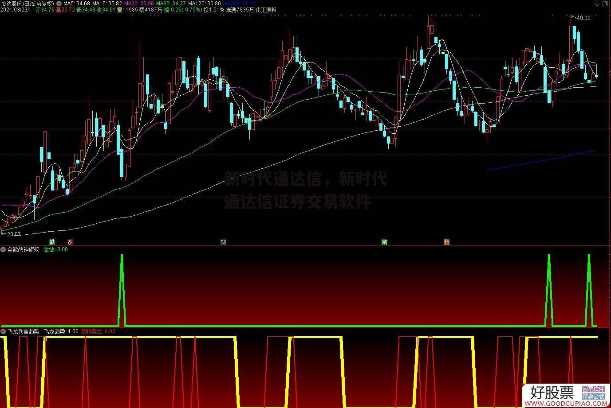The height and width of the screenshot is (408, 611).
Task: Click the red 涨 event marker
Action: (70, 242)
